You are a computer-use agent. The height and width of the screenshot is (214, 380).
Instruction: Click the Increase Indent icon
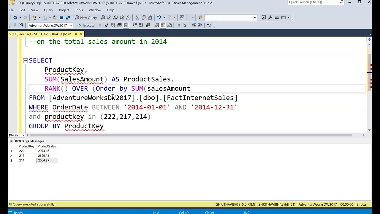tap(200, 25)
